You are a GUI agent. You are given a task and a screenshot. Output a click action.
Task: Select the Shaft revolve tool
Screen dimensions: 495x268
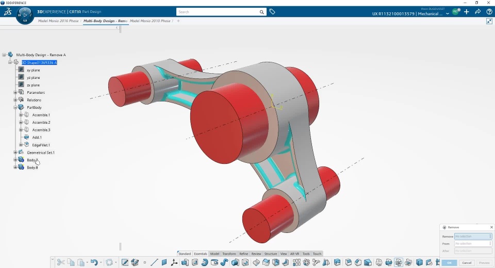[x=205, y=262]
